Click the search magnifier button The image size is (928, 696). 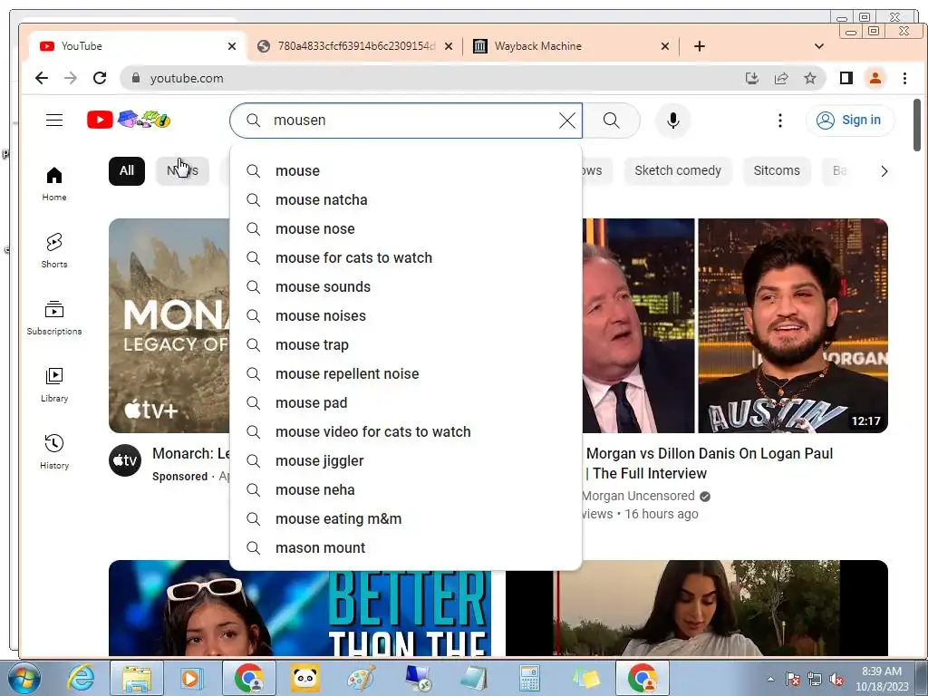(x=612, y=121)
